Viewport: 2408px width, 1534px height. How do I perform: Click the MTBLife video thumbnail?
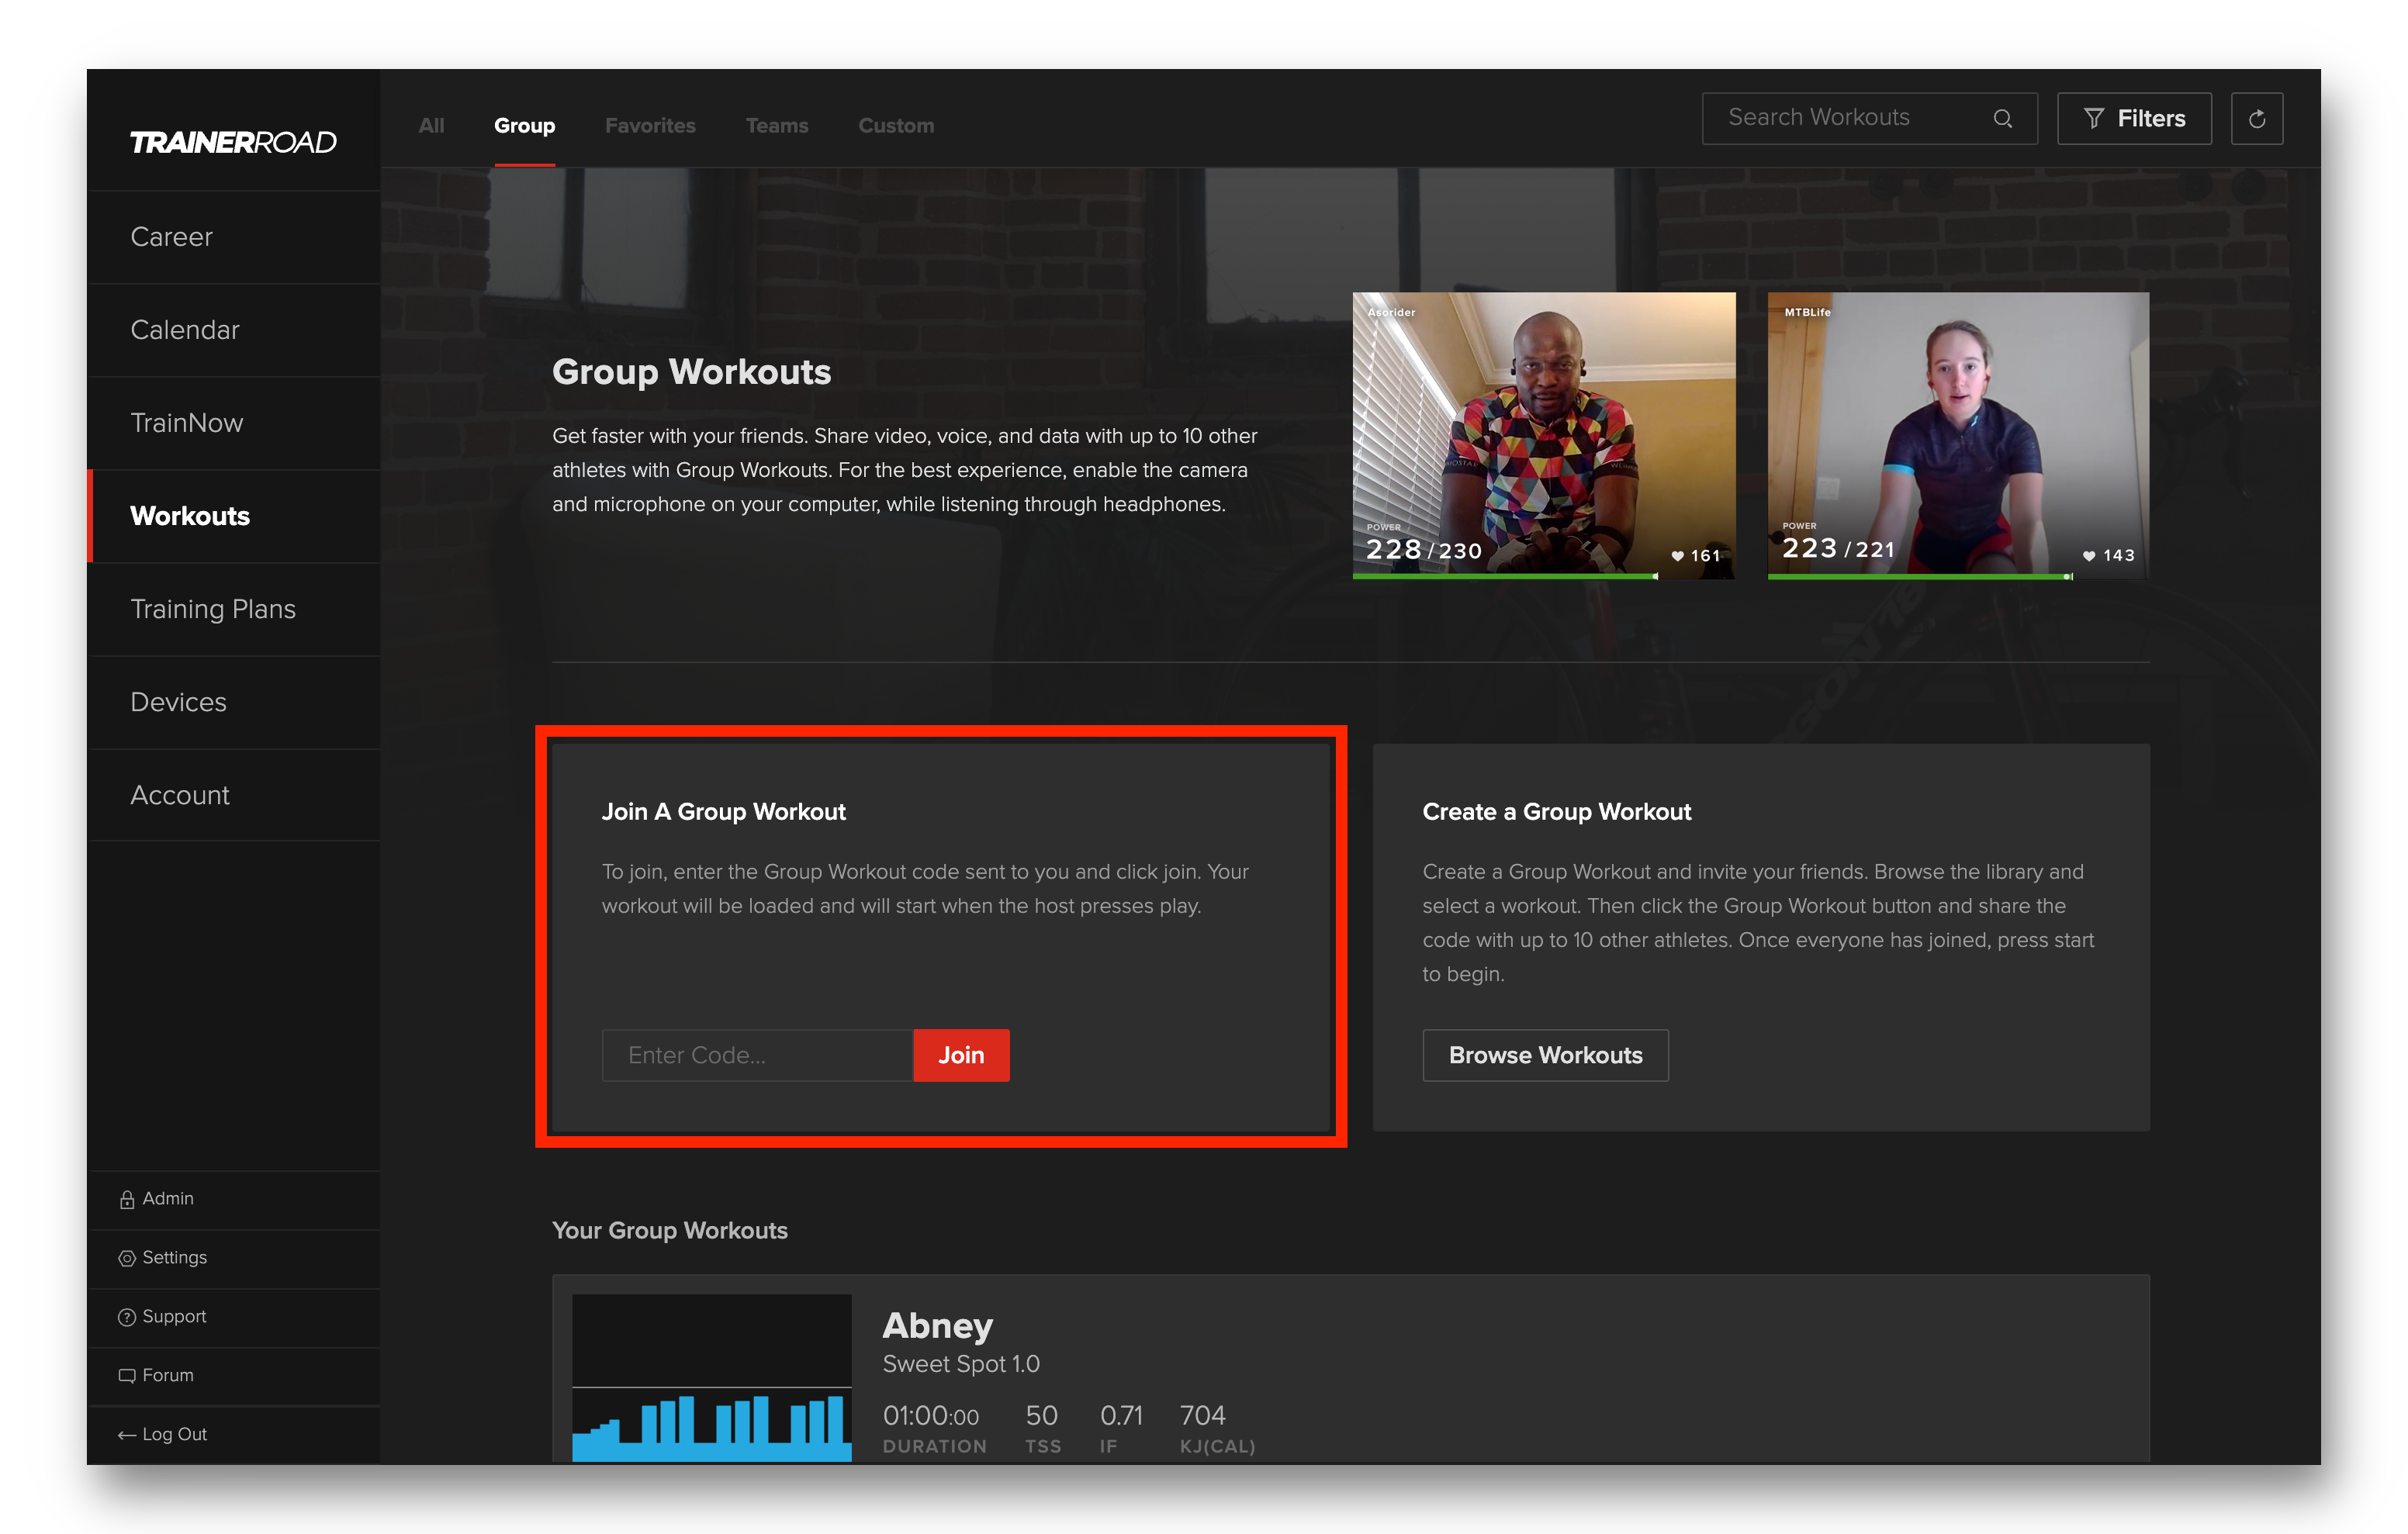click(x=1958, y=436)
